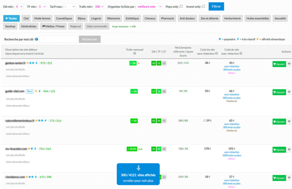The height and width of the screenshot is (189, 292).
Task: Click the upward trend arrows next to >202K traffic
Action: coord(140,149)
